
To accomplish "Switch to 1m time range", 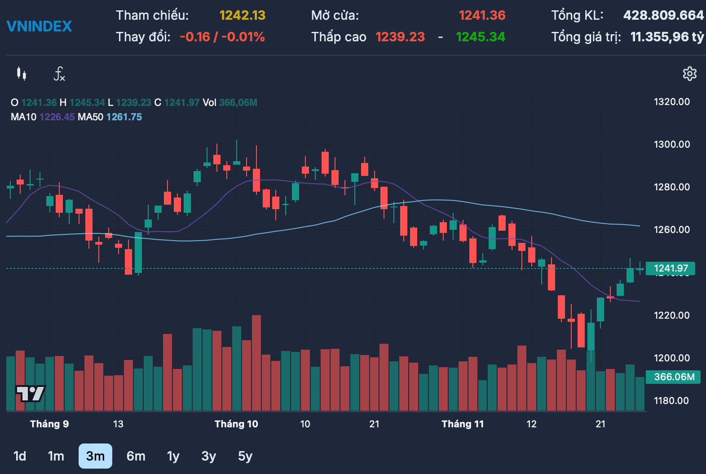I will (x=56, y=456).
